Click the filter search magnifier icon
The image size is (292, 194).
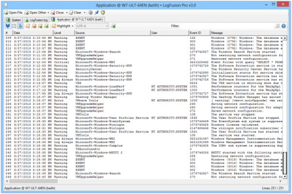click(278, 26)
